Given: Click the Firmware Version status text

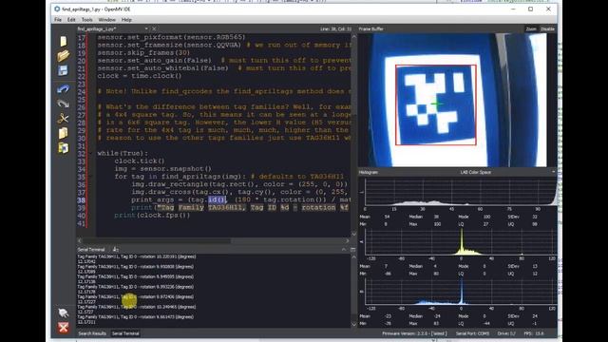Looking at the screenshot, I should tap(414, 333).
